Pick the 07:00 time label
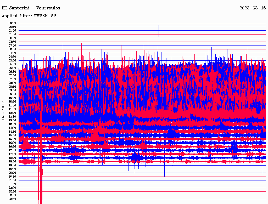This screenshot has width=268, height=204. pyautogui.click(x=12, y=75)
